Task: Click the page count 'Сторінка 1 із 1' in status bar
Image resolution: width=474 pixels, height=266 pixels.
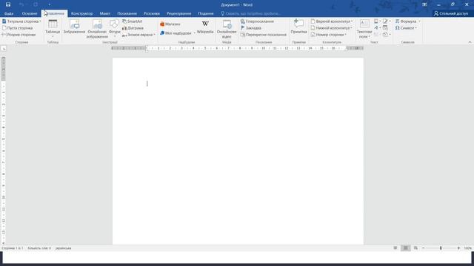Action: click(13, 248)
